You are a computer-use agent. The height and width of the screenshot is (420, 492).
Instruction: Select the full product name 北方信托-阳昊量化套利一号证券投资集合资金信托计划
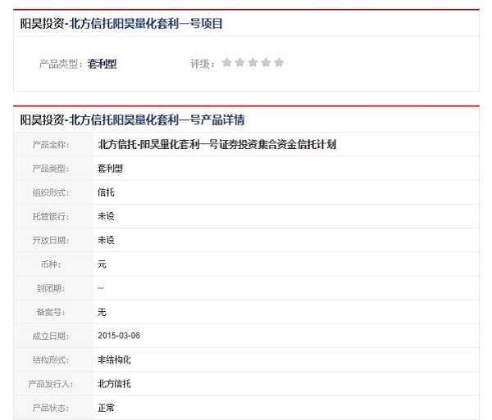pos(217,144)
